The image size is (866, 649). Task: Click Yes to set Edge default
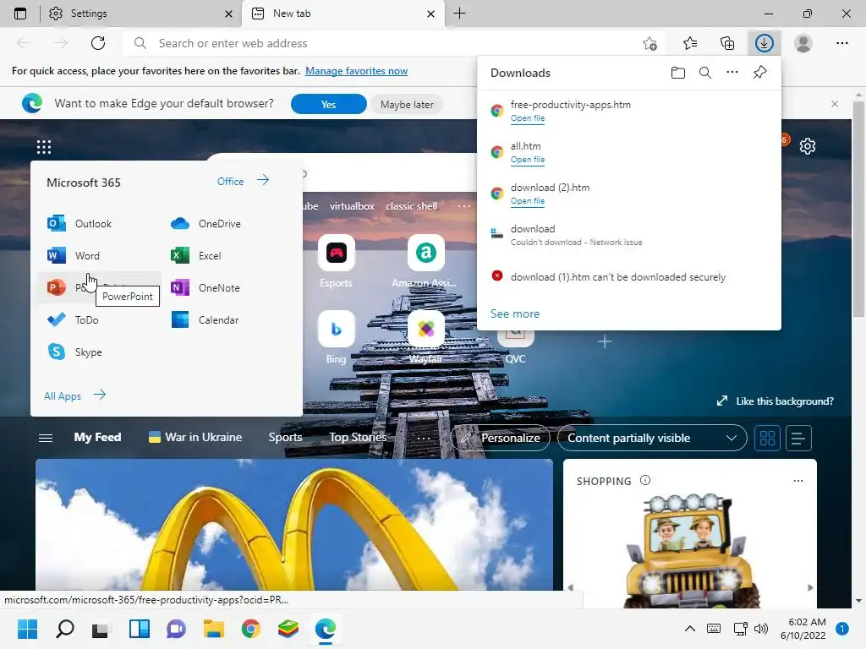click(x=329, y=104)
